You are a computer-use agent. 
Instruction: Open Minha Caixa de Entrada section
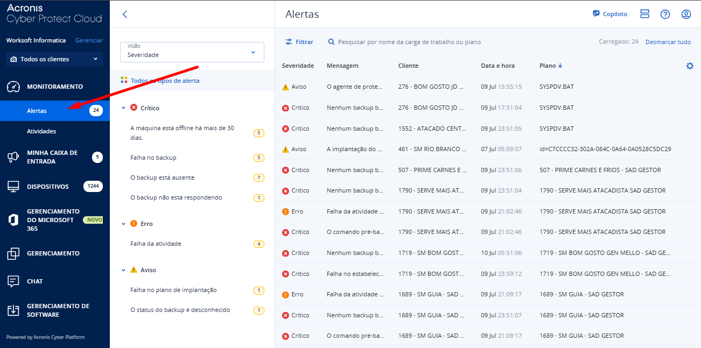click(52, 157)
